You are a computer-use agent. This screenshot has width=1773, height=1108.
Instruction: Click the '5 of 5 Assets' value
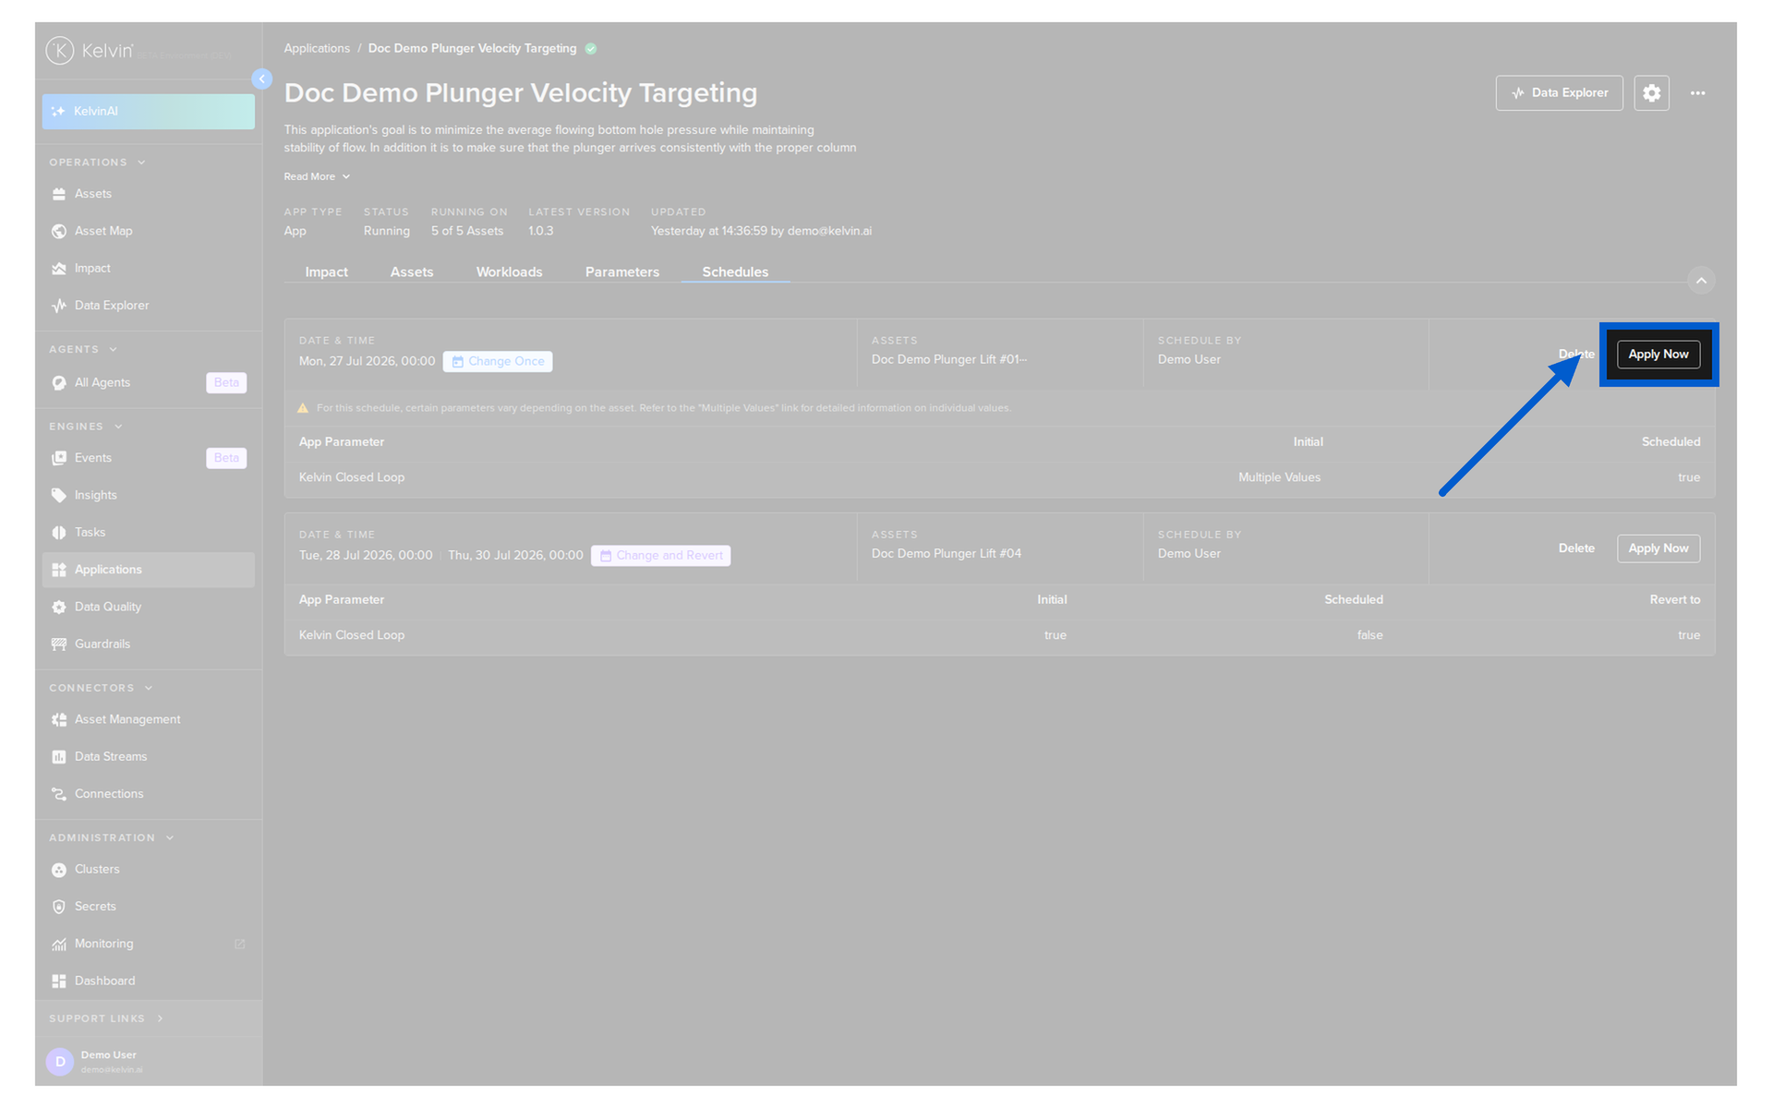coord(467,232)
